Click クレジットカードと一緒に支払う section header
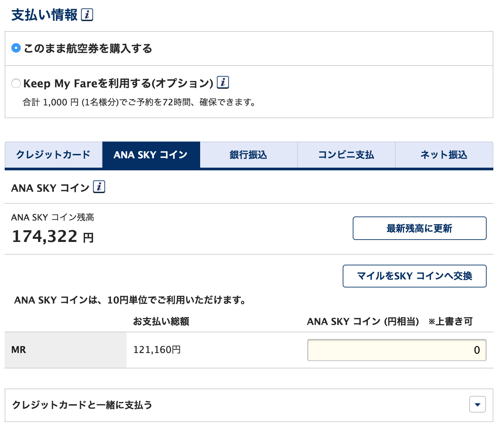The width and height of the screenshot is (498, 429). point(82,405)
